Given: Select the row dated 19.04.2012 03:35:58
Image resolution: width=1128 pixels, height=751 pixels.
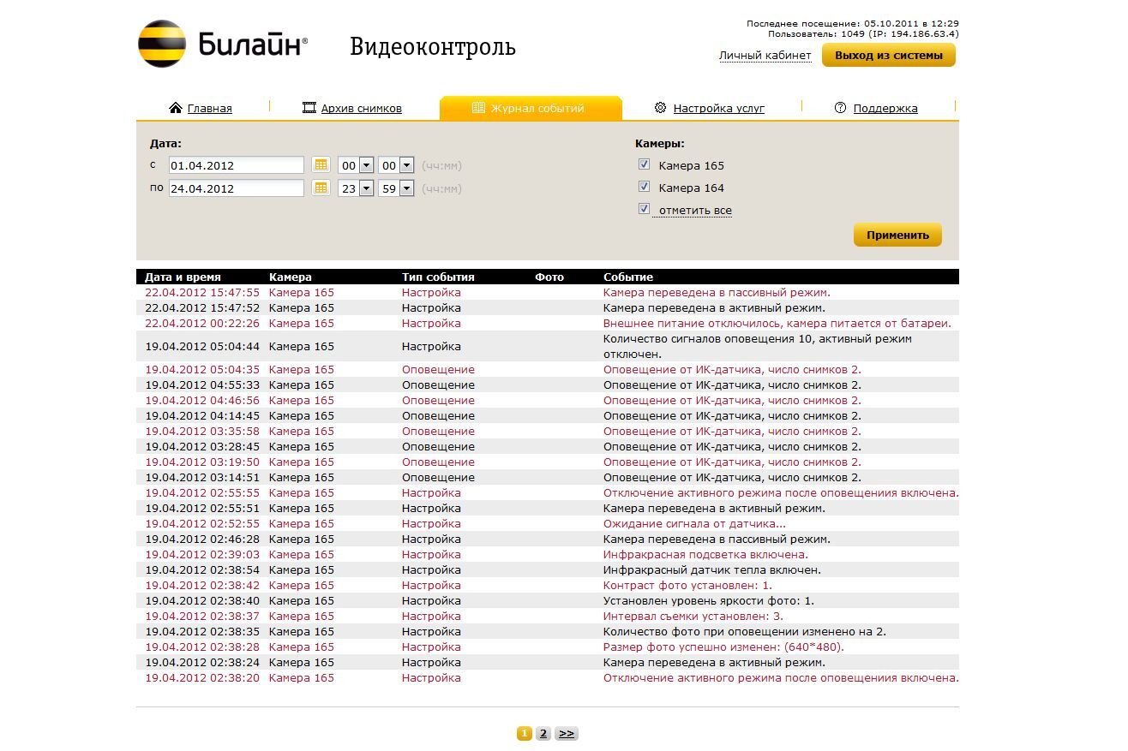Looking at the screenshot, I should 548,431.
